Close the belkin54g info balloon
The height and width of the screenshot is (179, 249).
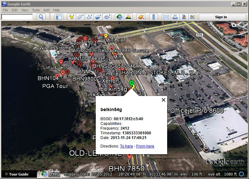pos(163,100)
